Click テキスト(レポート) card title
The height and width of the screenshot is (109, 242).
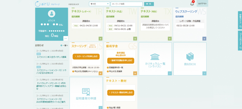tap(81, 11)
